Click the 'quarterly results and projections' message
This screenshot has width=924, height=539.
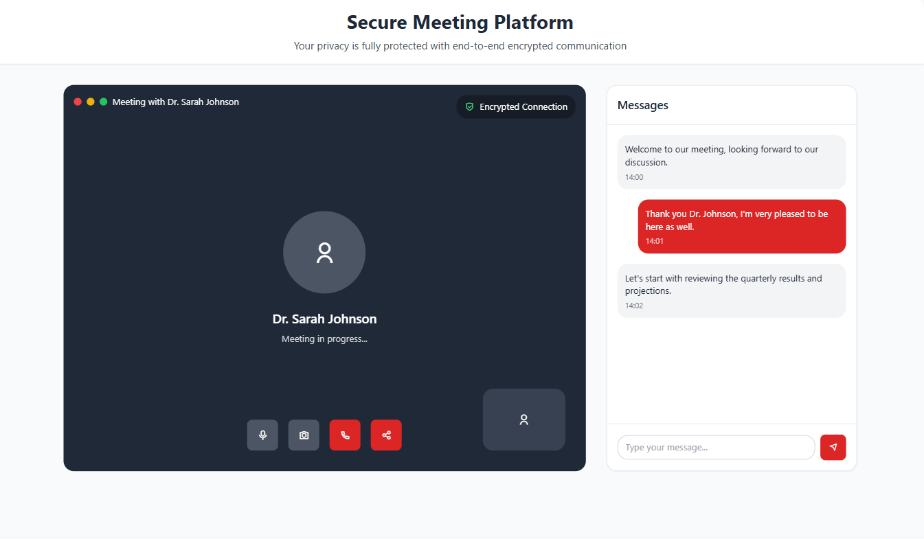732,290
